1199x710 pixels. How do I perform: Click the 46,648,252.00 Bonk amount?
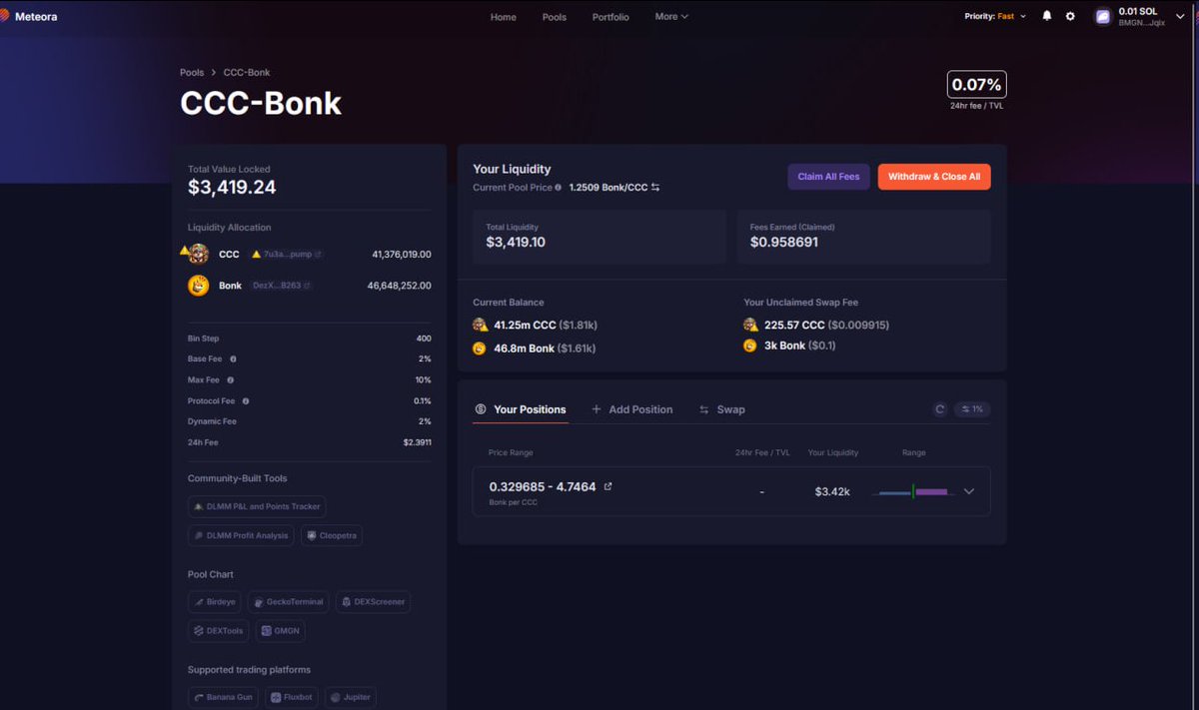pos(400,286)
